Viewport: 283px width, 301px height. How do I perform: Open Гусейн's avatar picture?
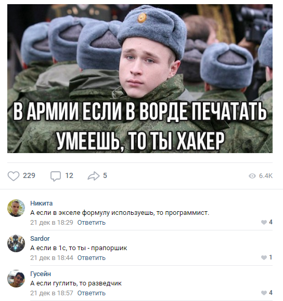[x=16, y=279]
